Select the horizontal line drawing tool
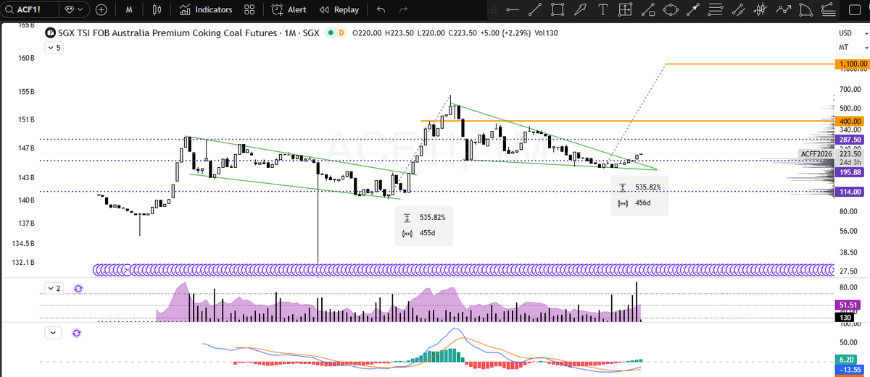870x377 pixels. pos(513,10)
